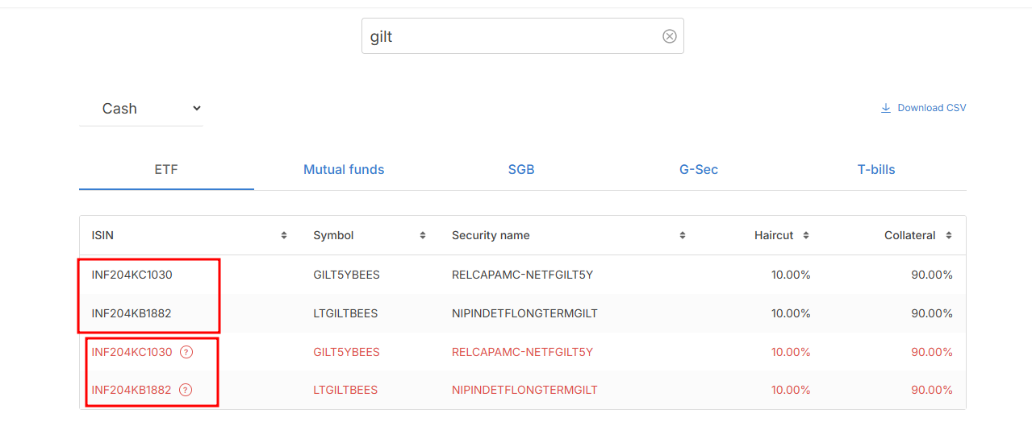Select the ETF tab

coord(166,170)
